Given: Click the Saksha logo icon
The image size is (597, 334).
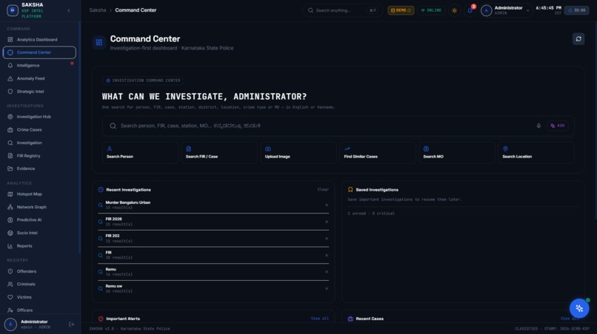Looking at the screenshot, I should click(x=13, y=10).
